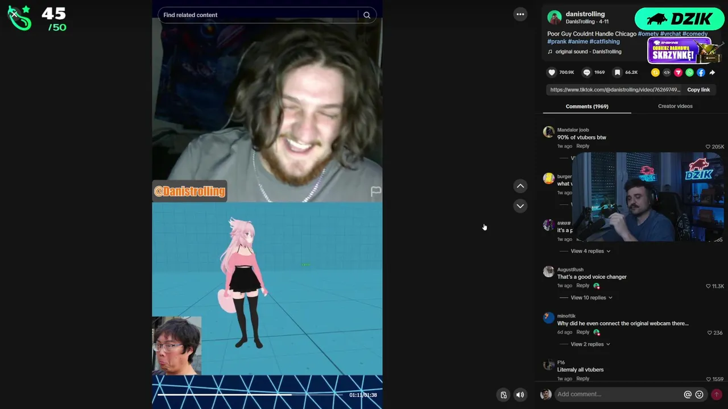This screenshot has width=728, height=409.
Task: Share to WhatsApp
Action: [689, 72]
